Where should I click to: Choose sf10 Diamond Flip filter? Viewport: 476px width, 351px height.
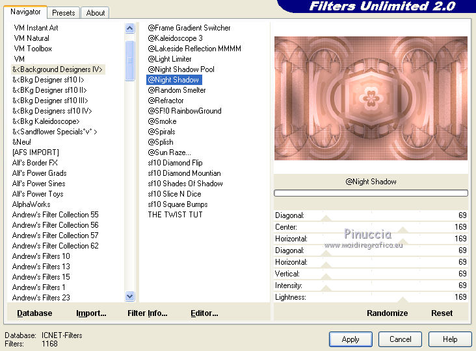(175, 163)
